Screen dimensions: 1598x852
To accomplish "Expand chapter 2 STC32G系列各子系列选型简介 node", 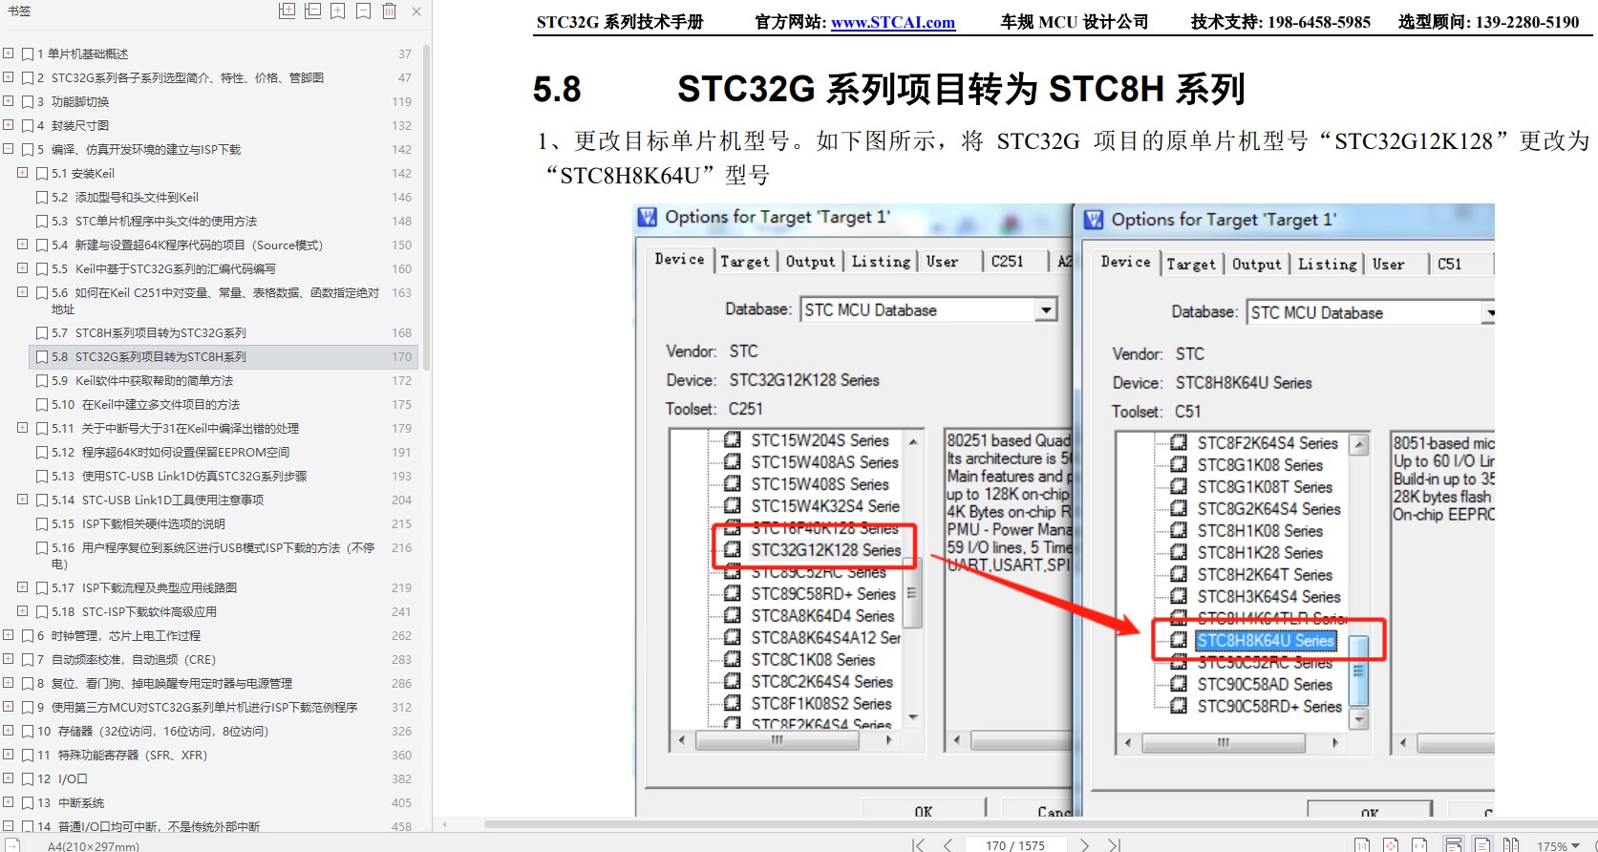I will 9,77.
